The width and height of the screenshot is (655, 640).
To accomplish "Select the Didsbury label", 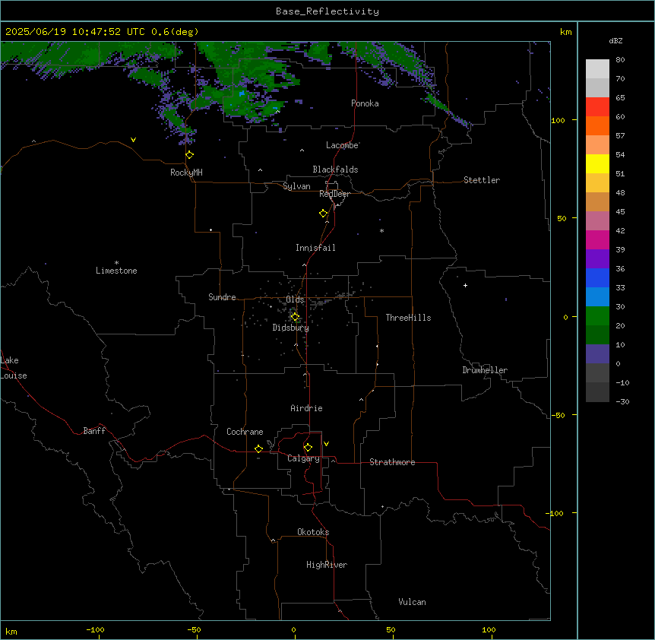I will point(291,328).
